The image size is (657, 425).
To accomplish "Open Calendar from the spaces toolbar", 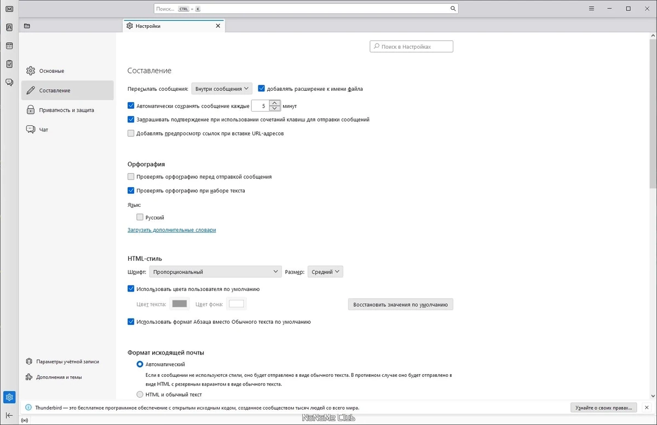I will click(x=9, y=46).
